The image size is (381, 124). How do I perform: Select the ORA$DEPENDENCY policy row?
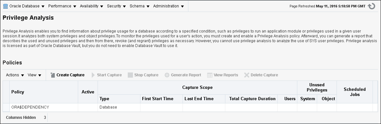191,107
